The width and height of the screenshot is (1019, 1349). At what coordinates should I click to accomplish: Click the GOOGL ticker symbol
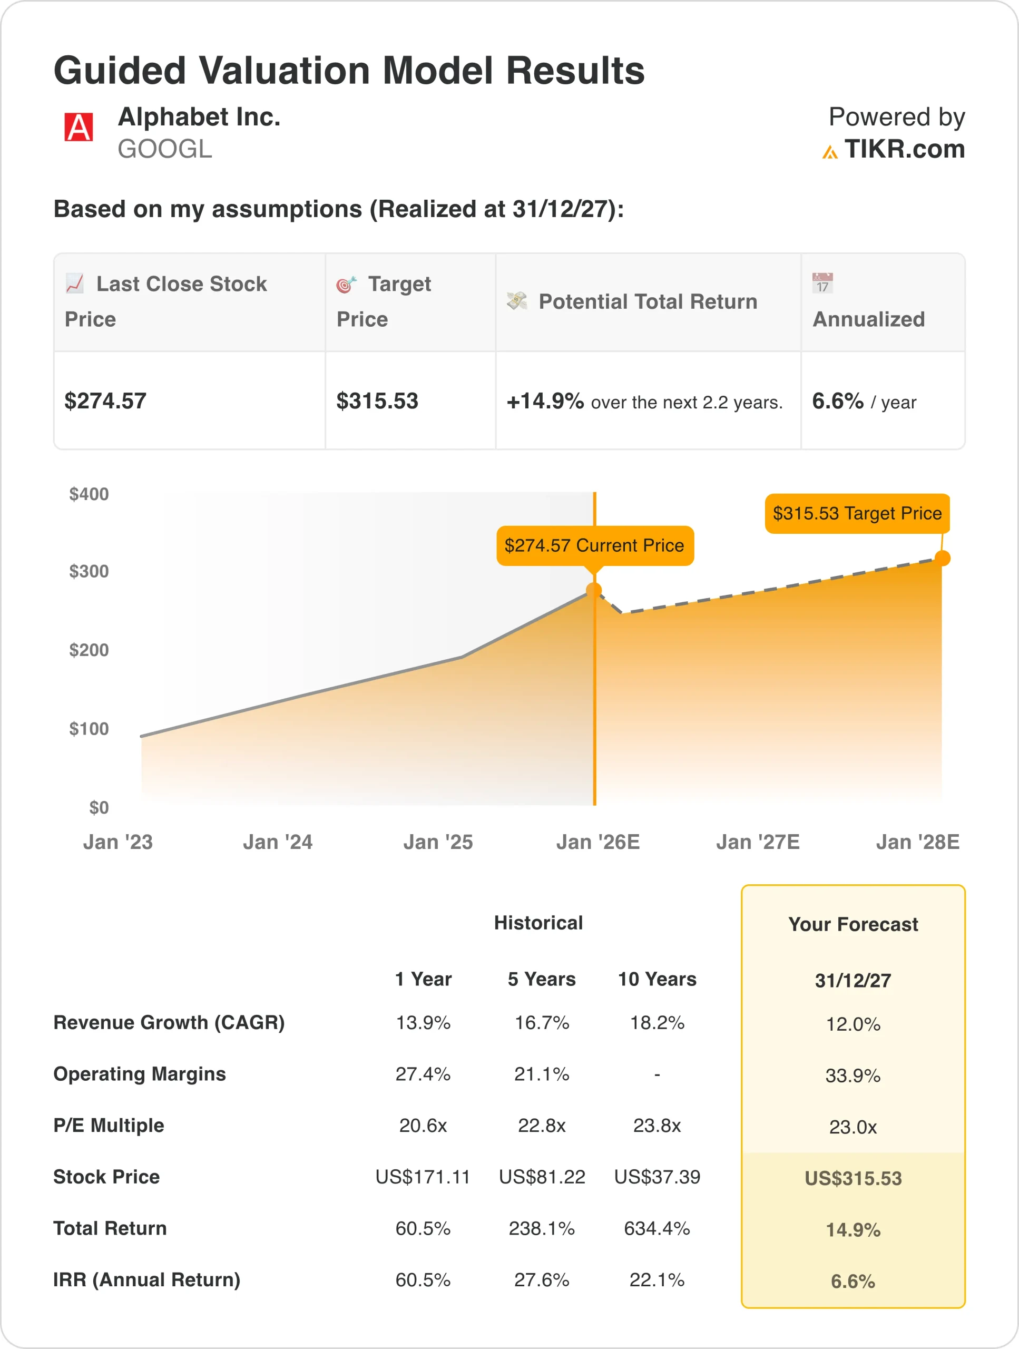click(164, 150)
